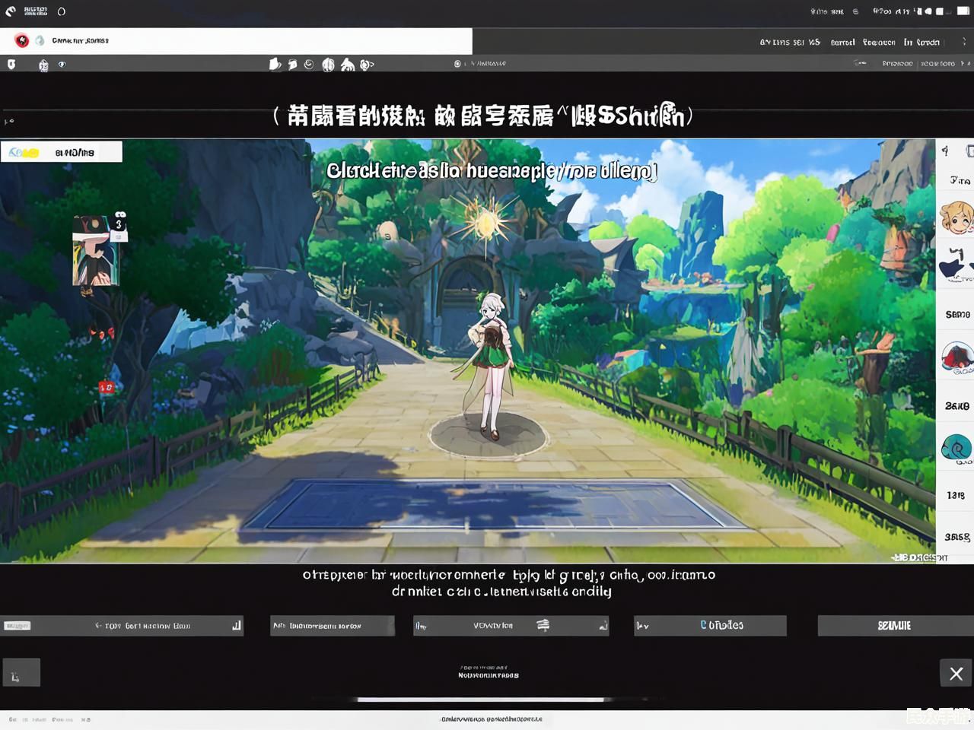Click the white progress bar near the bottom
Screen dimensions: 974x730
480,700
